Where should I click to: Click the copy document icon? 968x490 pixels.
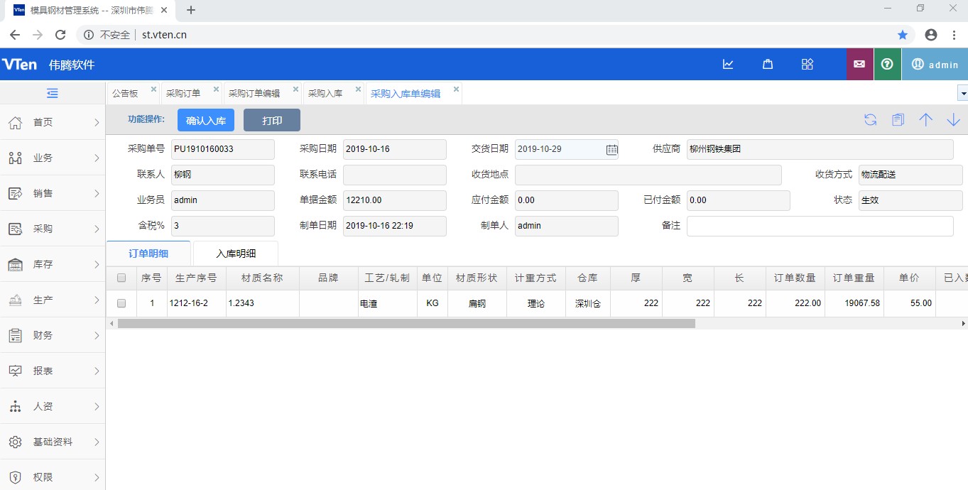pyautogui.click(x=898, y=120)
